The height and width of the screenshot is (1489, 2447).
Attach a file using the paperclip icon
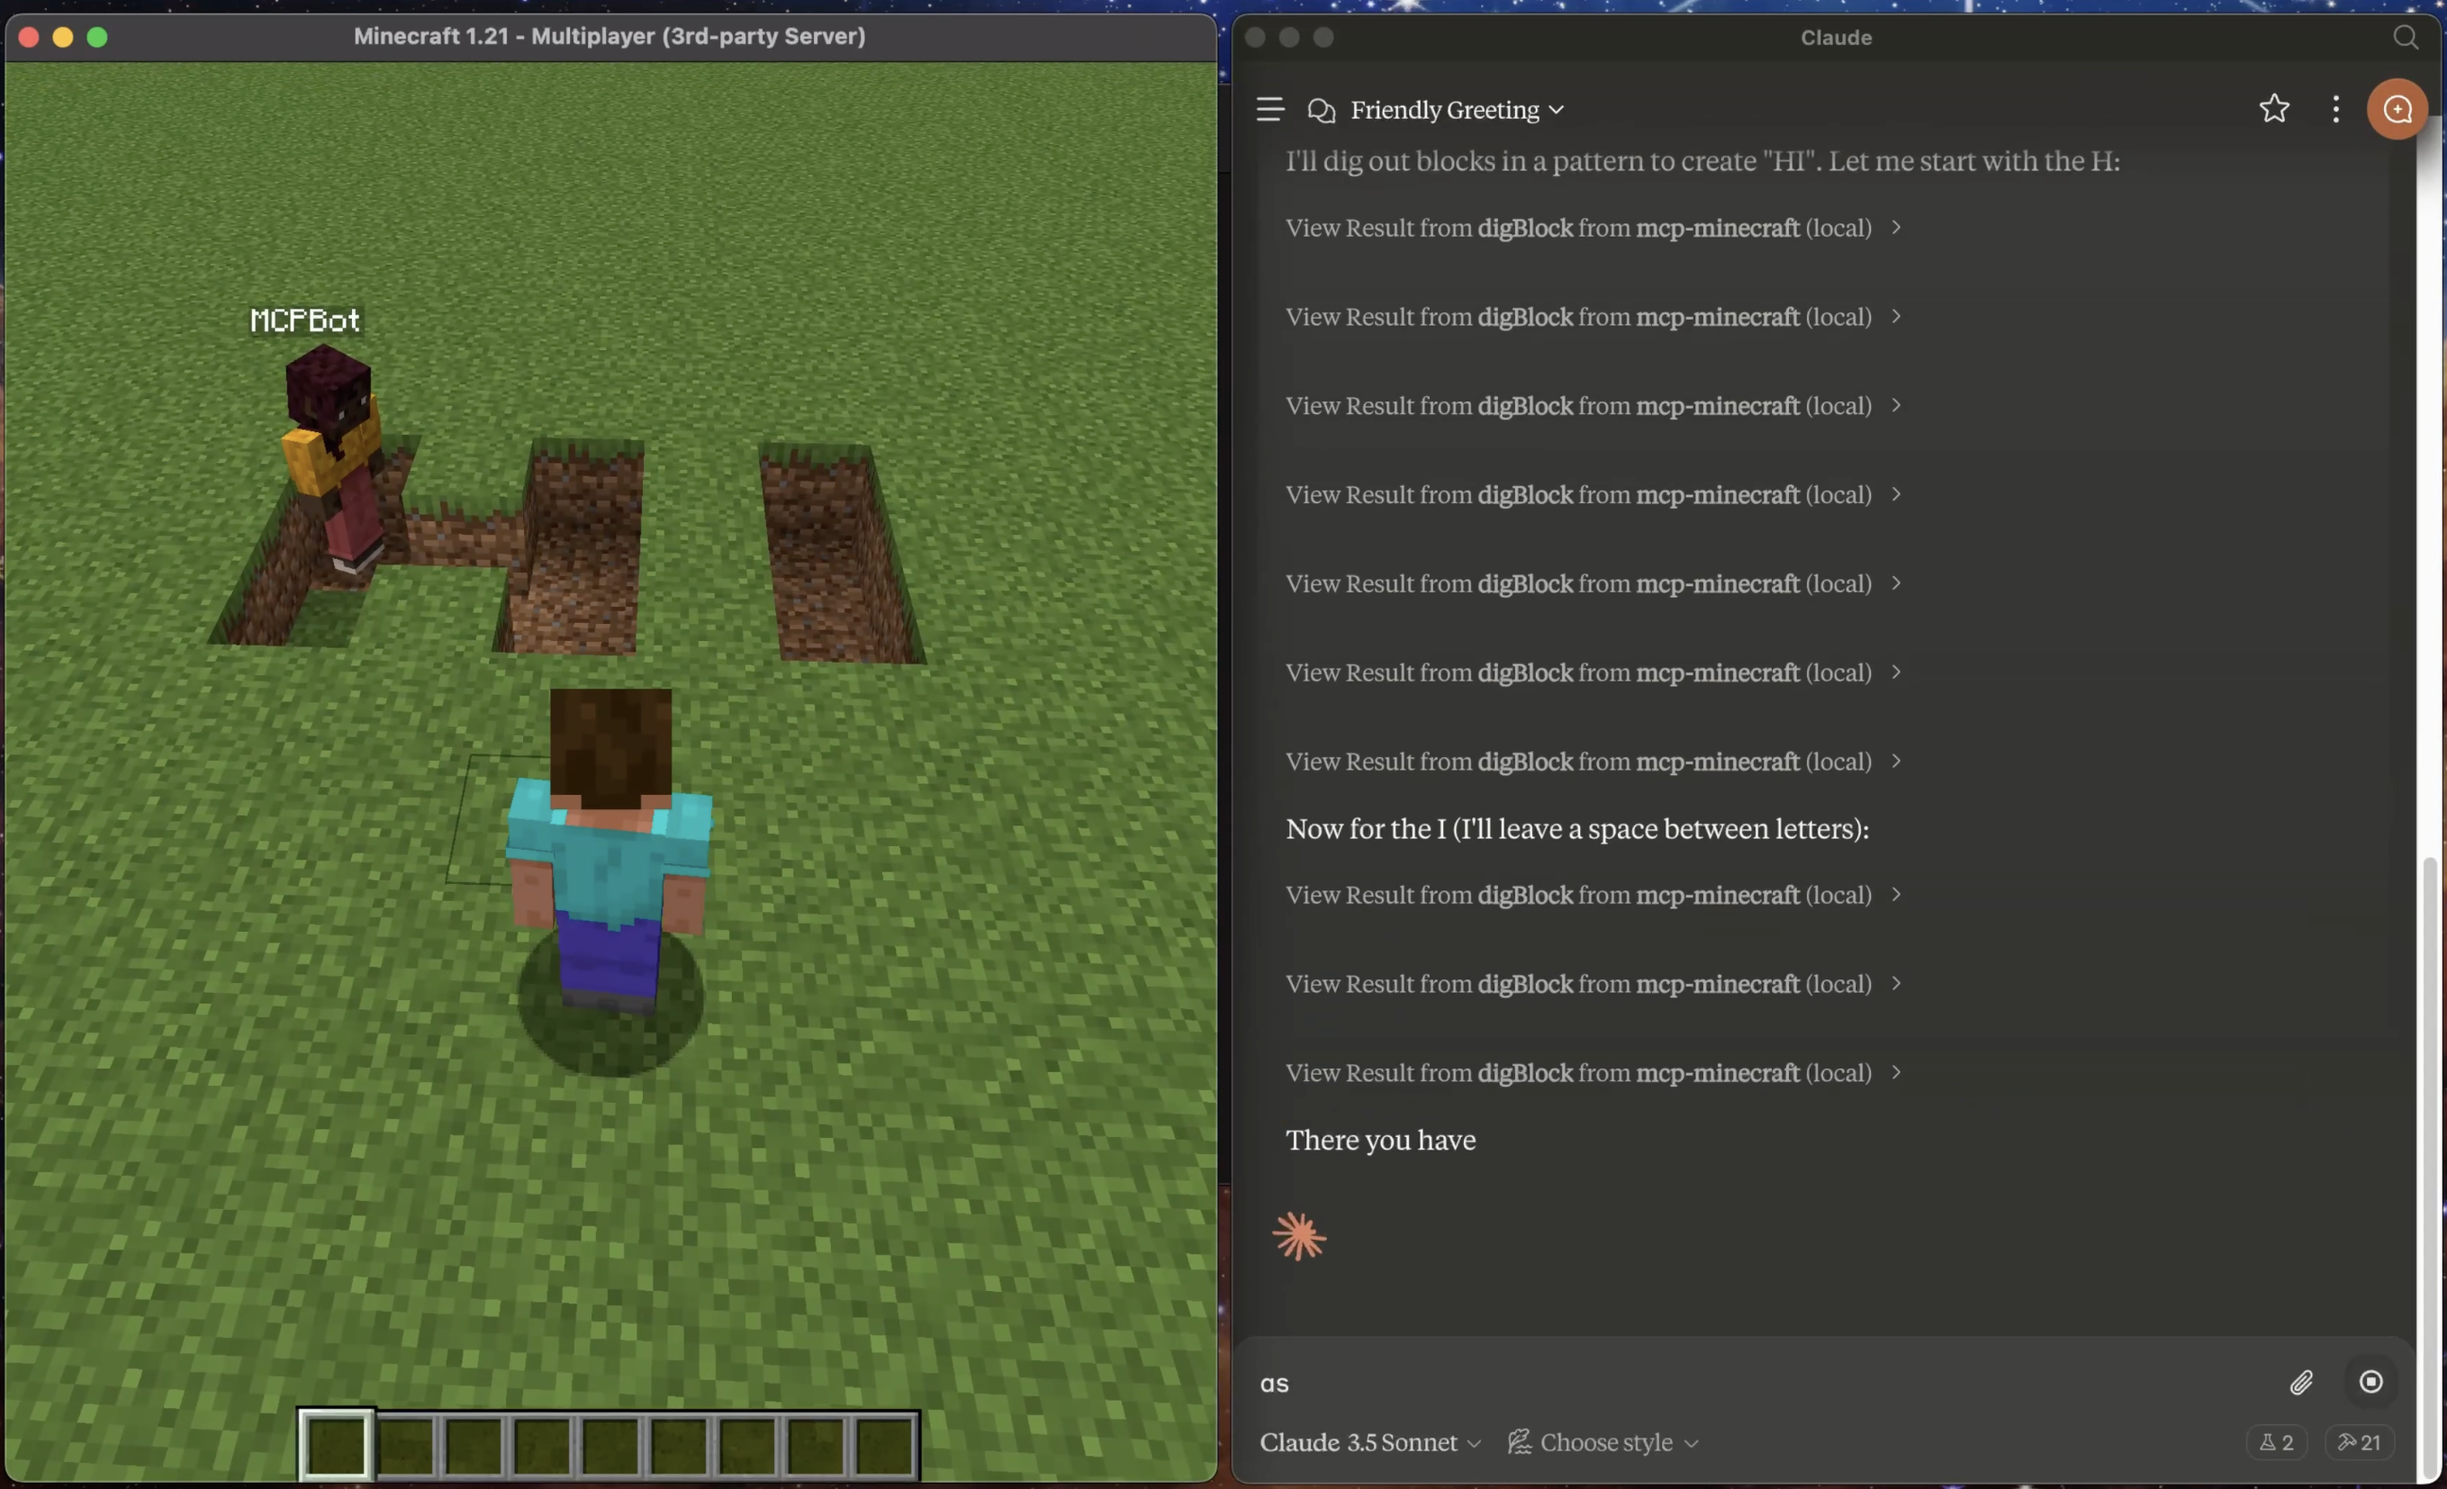click(x=2302, y=1382)
